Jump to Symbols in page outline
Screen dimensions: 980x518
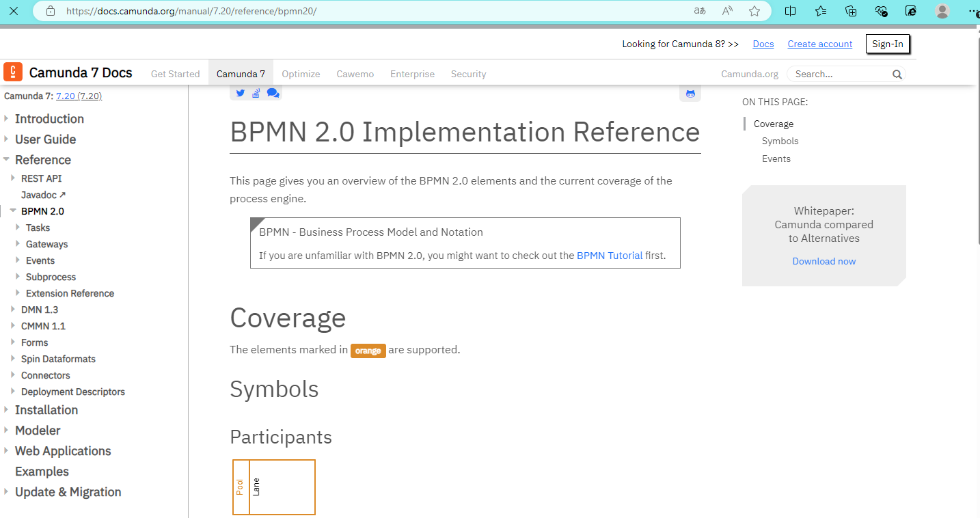pyautogui.click(x=780, y=141)
